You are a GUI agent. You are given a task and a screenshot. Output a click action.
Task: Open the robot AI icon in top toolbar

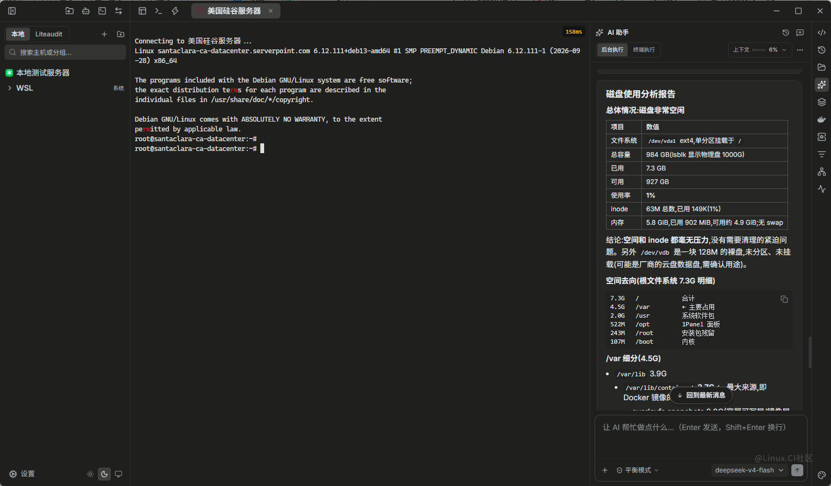point(86,11)
